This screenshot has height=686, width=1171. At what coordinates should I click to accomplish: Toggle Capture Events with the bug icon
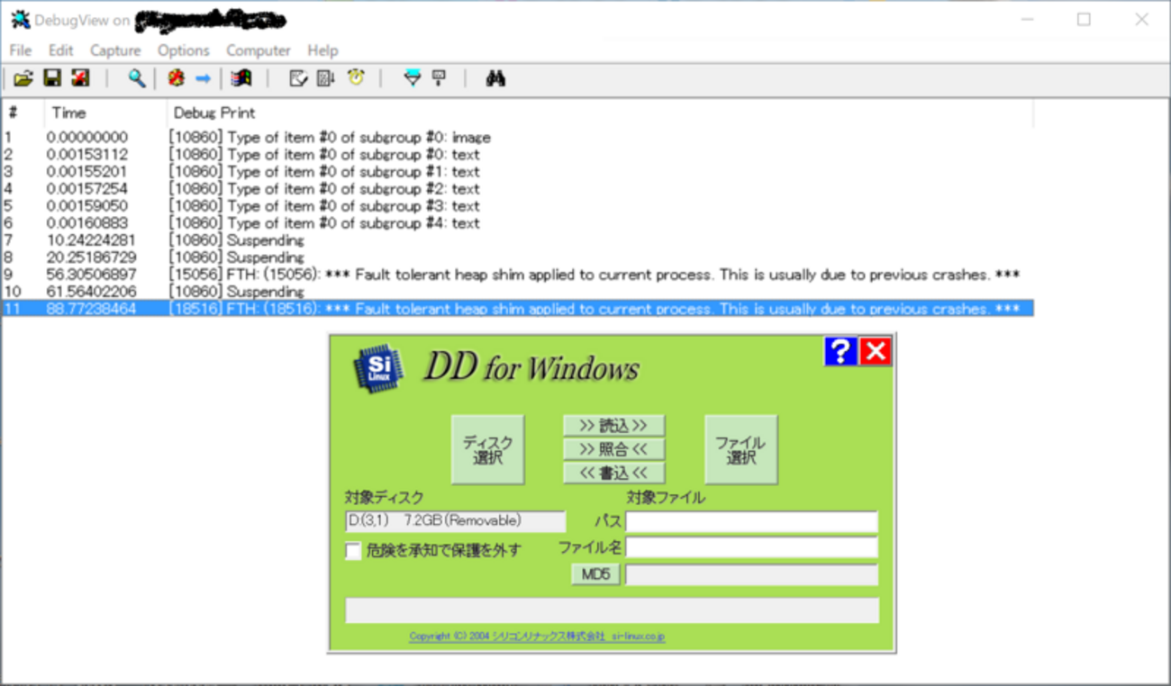[176, 78]
